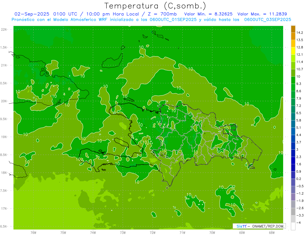Click the 22N latitude axis label

pyautogui.click(x=4, y=30)
